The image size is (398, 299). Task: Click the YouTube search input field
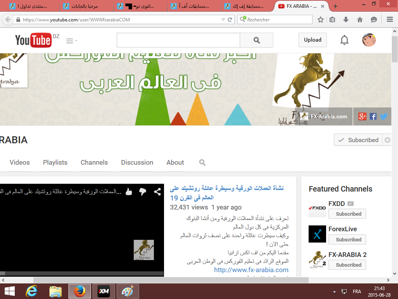coord(178,40)
